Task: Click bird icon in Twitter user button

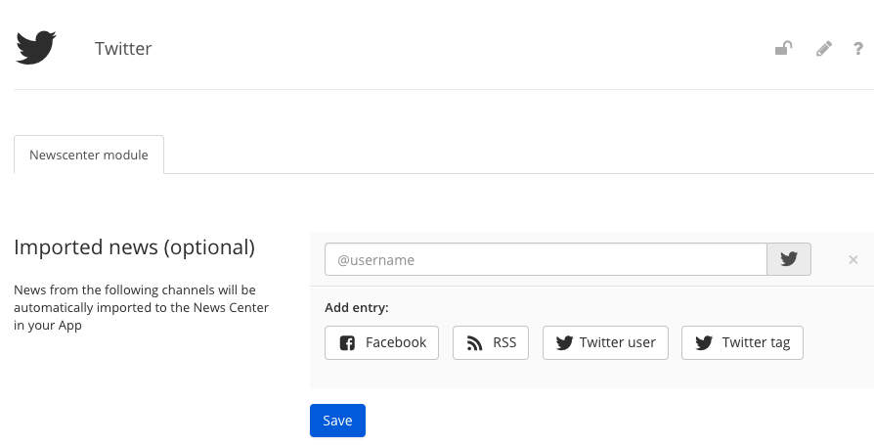Action: click(x=564, y=343)
